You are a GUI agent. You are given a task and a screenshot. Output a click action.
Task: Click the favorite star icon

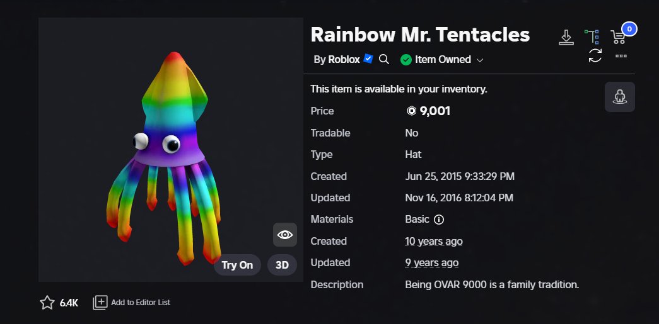(x=47, y=302)
